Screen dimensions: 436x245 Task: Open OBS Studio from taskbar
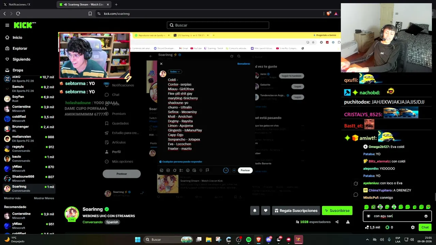(239, 240)
